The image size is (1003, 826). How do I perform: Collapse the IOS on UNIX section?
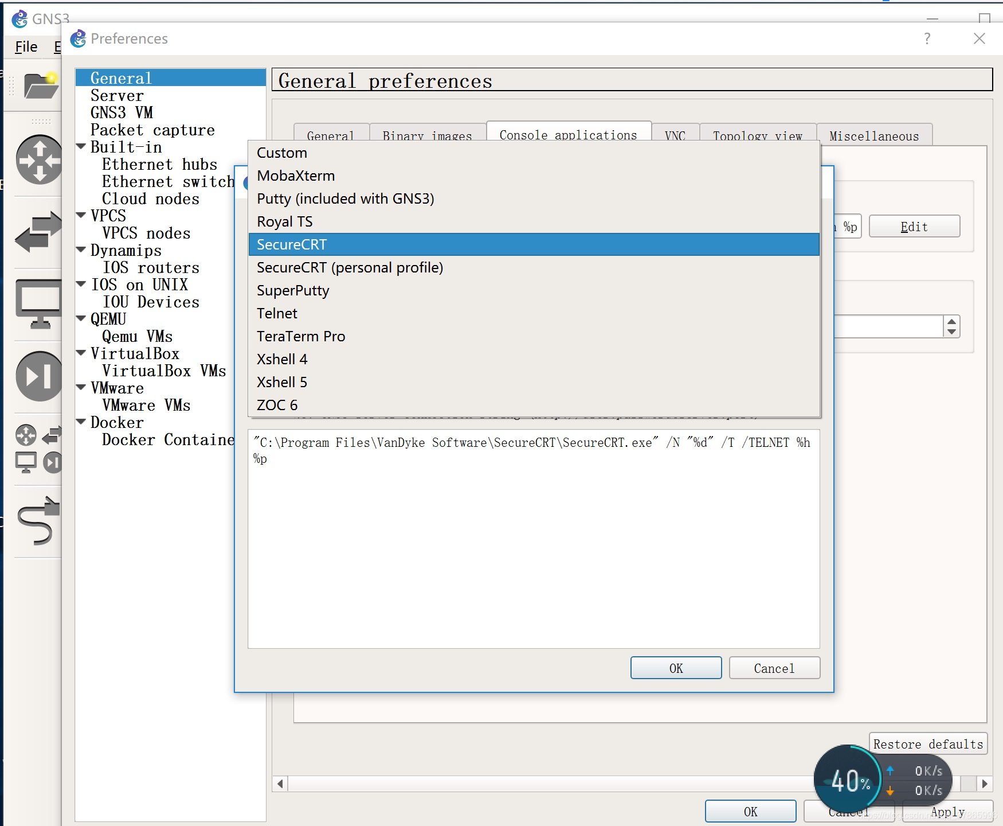coord(81,285)
